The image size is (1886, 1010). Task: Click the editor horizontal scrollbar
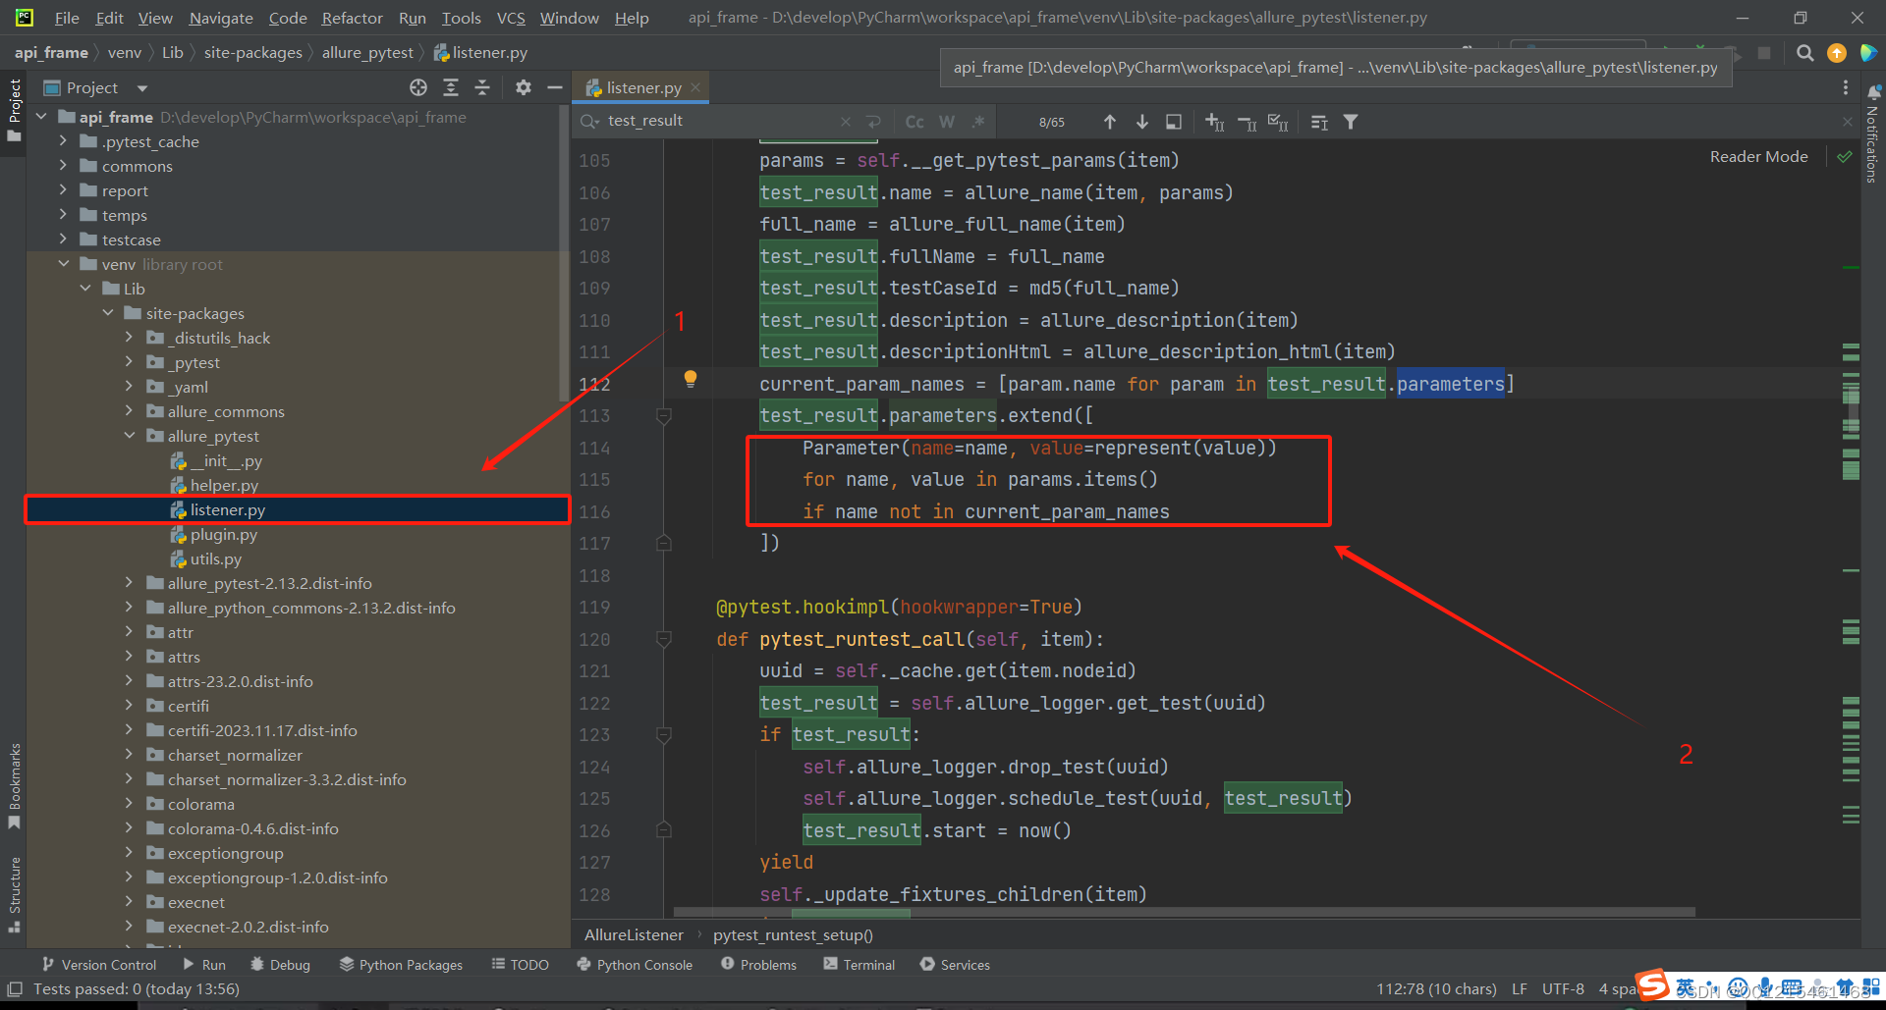tap(1184, 912)
